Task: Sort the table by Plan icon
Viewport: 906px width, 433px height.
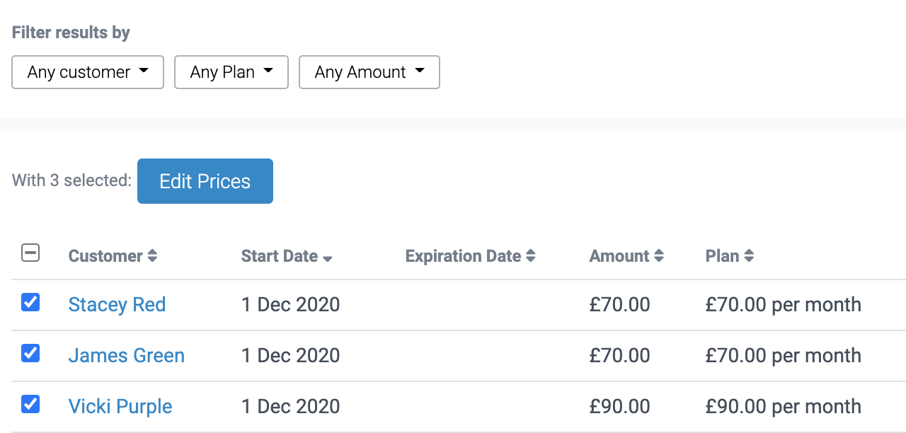Action: 749,256
